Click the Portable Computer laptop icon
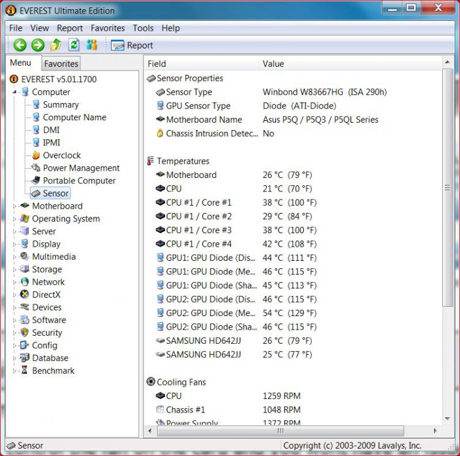 pyautogui.click(x=36, y=180)
